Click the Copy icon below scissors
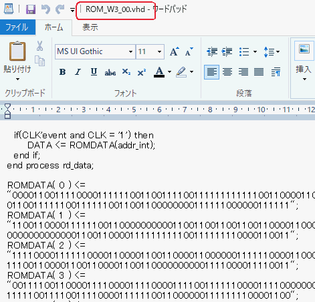315x302 pixels. [39, 61]
